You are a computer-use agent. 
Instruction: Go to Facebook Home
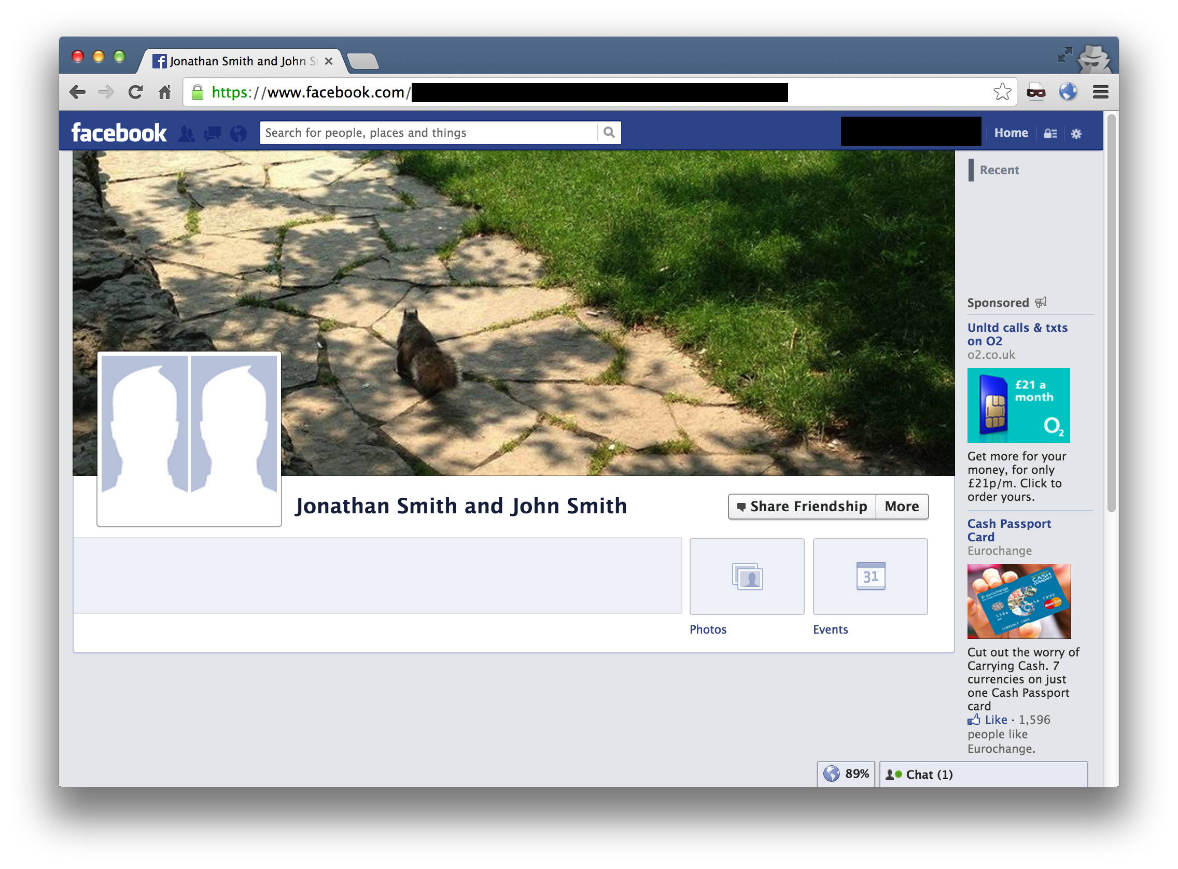click(x=1011, y=133)
